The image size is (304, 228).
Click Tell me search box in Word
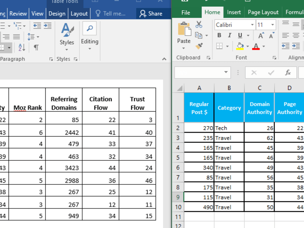(x=111, y=14)
